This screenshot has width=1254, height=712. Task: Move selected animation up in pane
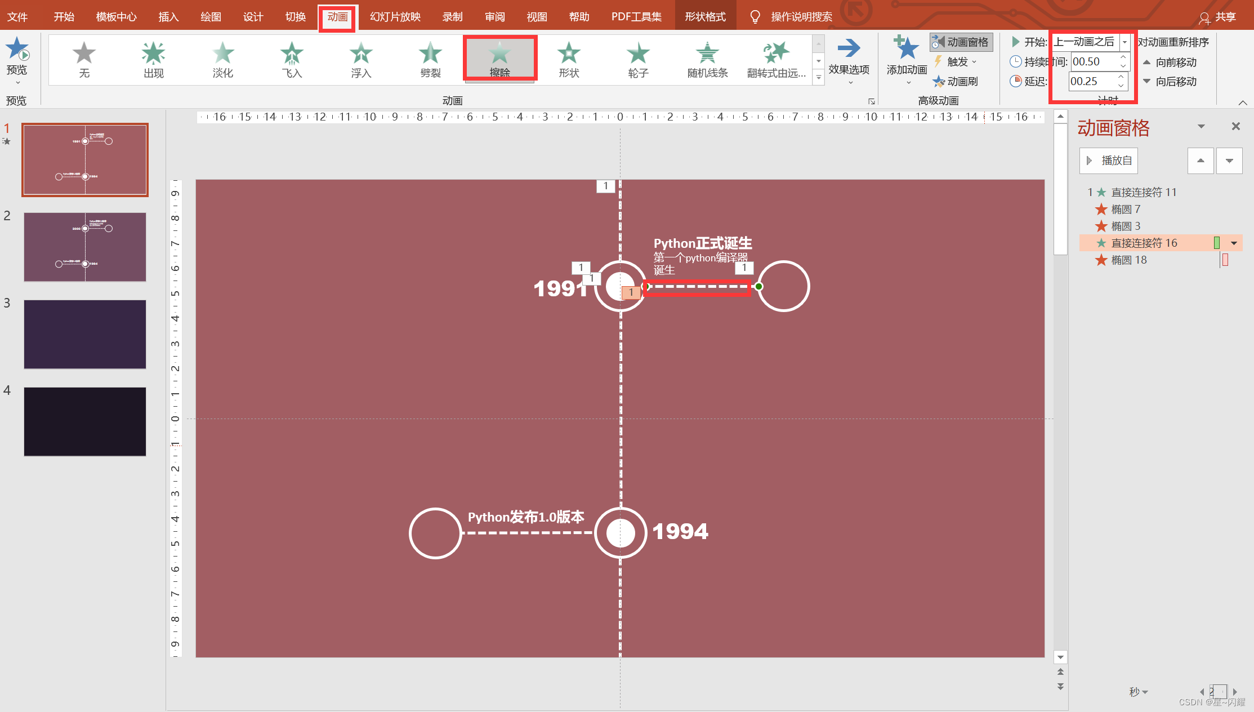[1201, 161]
